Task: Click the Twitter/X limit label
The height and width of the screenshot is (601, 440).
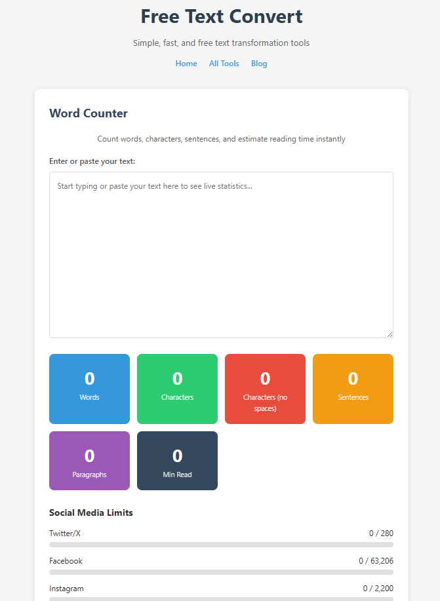Action: click(65, 533)
